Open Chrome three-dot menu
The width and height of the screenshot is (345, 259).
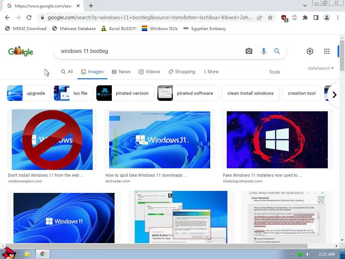point(338,18)
